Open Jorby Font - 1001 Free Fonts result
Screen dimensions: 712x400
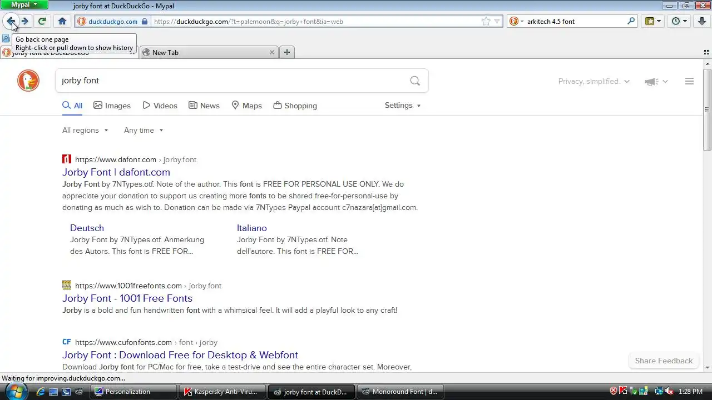click(127, 298)
